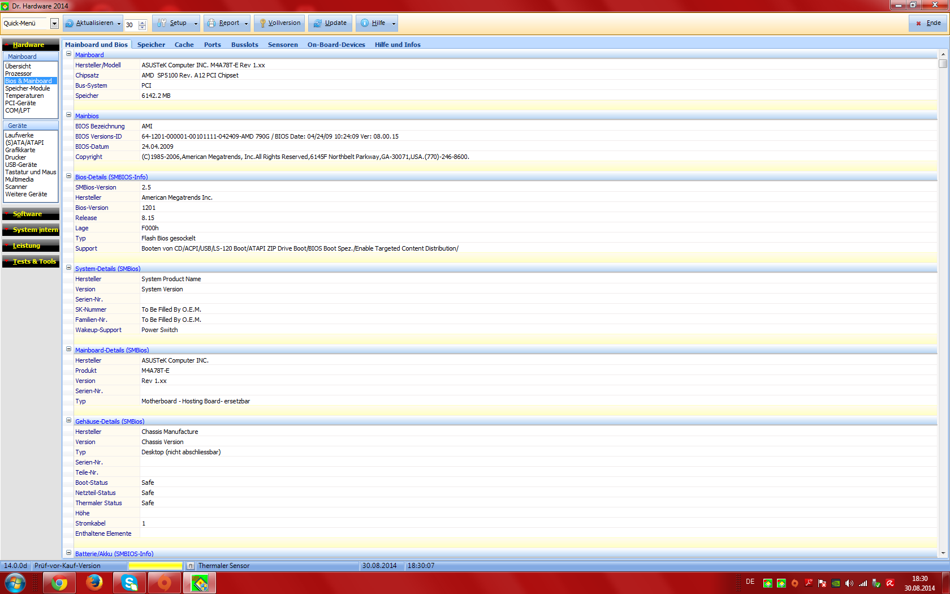
Task: Click the NVIDIA tray icon
Action: pos(836,583)
